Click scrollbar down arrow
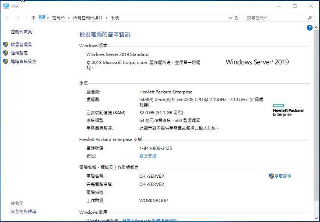Viewport: 320px width, 222px height. [x=316, y=218]
